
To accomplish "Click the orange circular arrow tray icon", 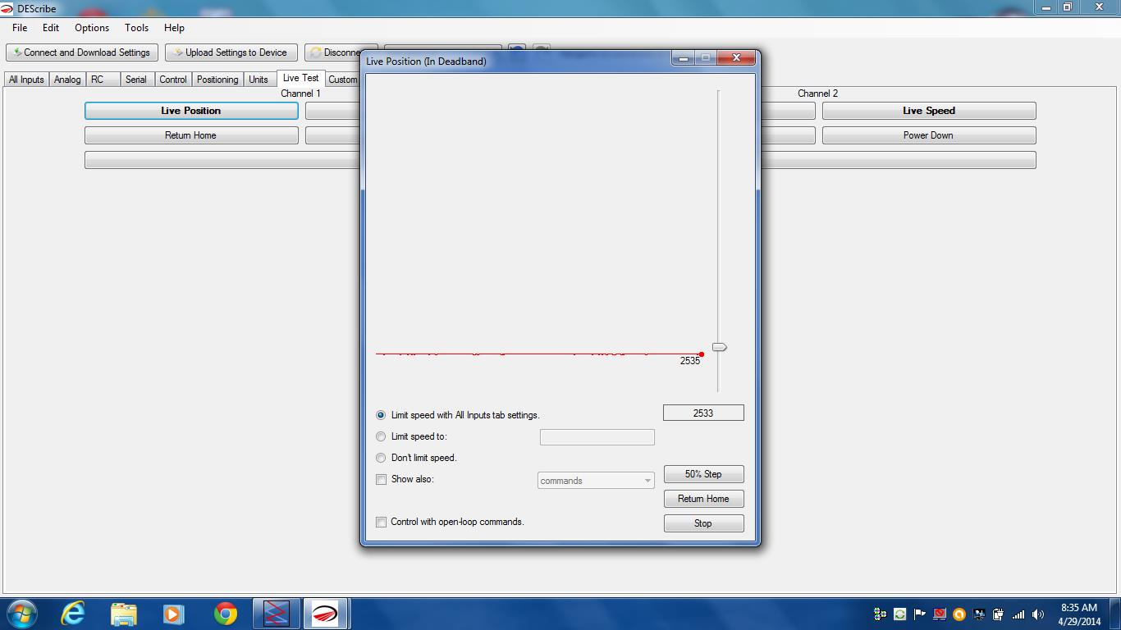I will 959,614.
